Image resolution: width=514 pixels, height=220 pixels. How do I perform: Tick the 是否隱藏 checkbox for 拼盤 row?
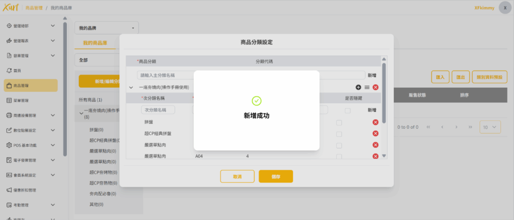point(339,123)
